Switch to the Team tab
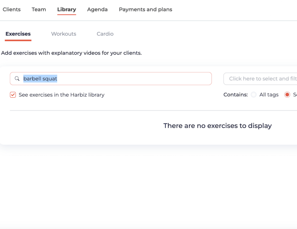The height and width of the screenshot is (229, 297). (39, 10)
